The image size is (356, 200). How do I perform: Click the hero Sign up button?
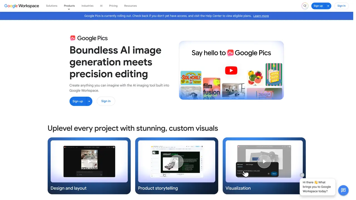click(78, 101)
